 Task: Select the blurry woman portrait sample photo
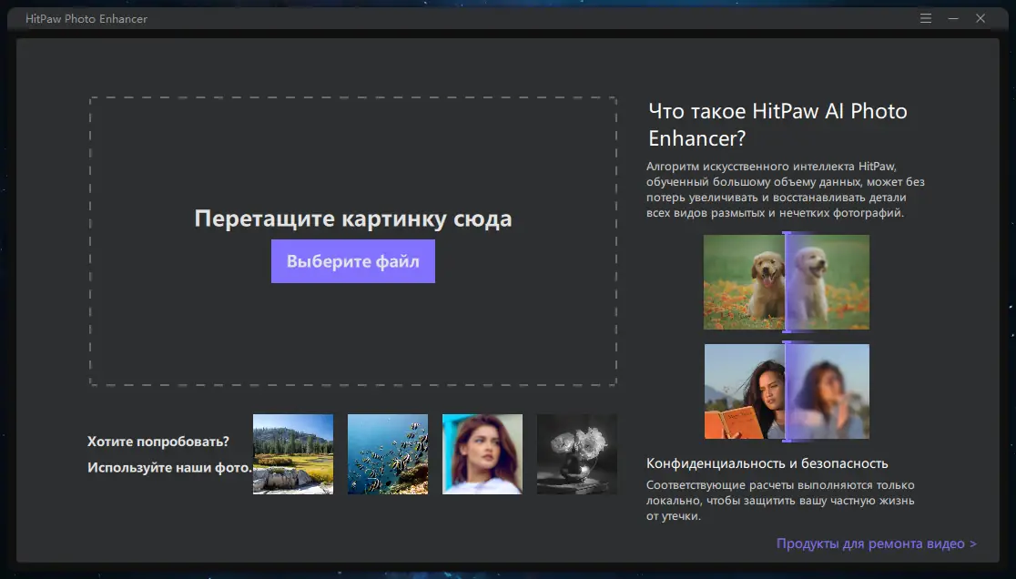[x=482, y=454]
